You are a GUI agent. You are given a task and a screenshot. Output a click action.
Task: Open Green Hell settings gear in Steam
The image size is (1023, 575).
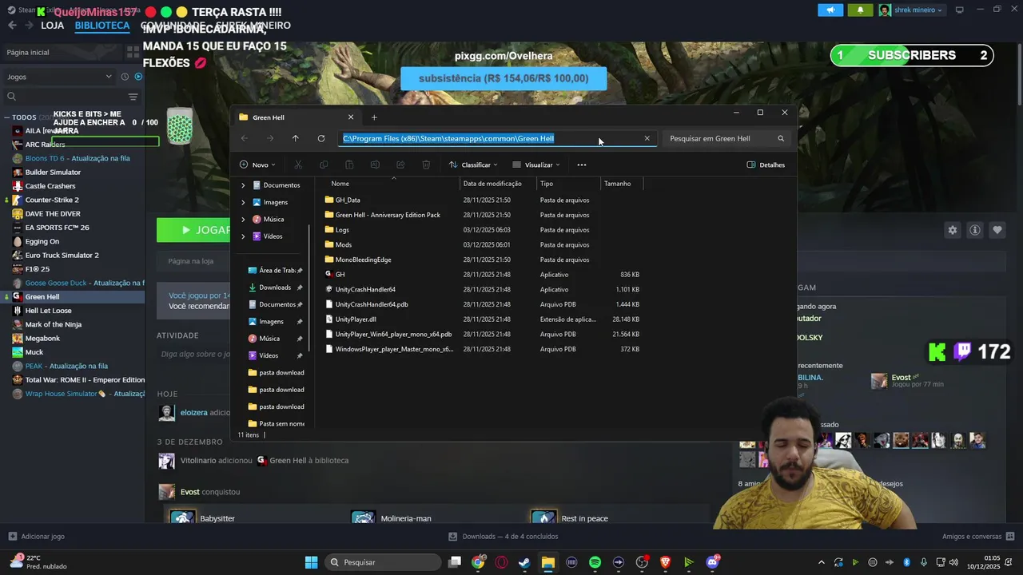point(952,230)
